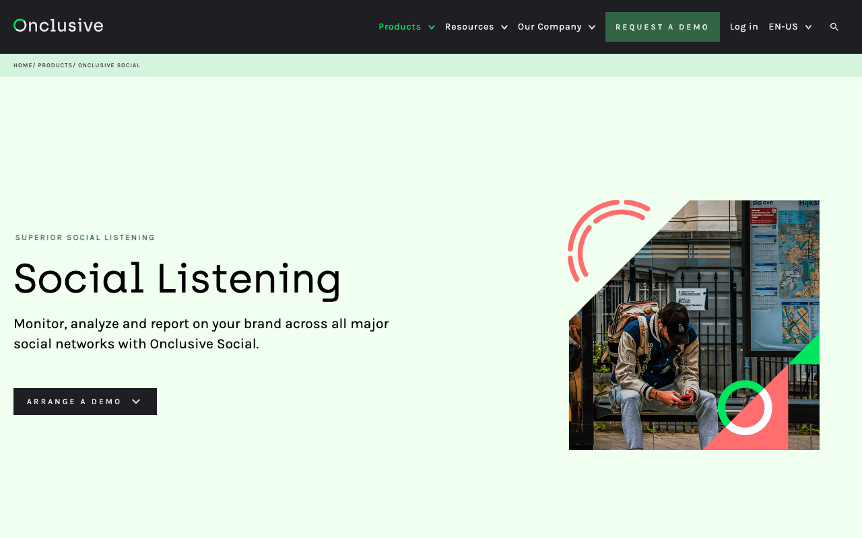Click the Superior Social Listening label
This screenshot has height=538, width=862.
(x=85, y=237)
